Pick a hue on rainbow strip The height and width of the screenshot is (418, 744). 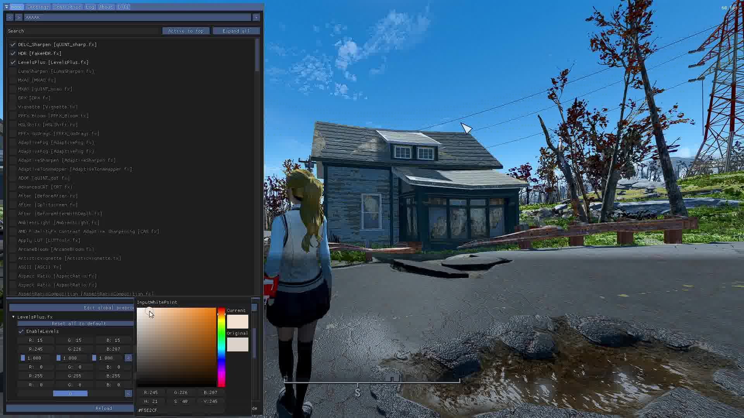point(221,347)
